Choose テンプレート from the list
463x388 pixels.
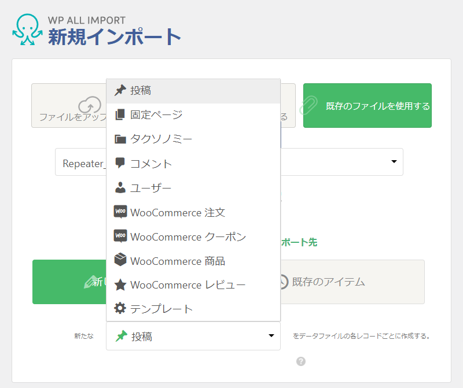click(x=193, y=309)
